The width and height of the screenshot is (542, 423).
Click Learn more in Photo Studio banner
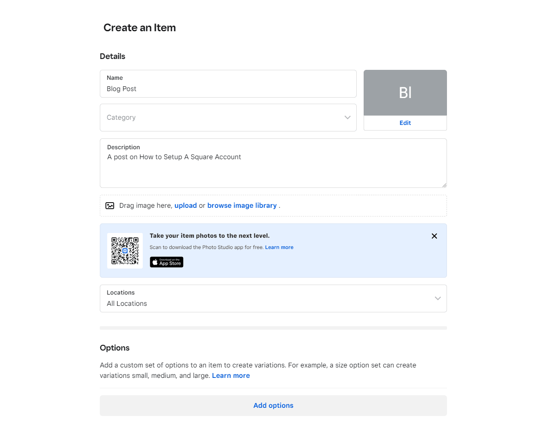[x=279, y=247]
